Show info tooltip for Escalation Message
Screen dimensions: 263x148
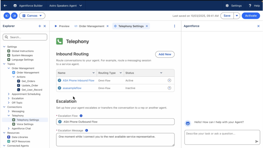tap(87, 130)
